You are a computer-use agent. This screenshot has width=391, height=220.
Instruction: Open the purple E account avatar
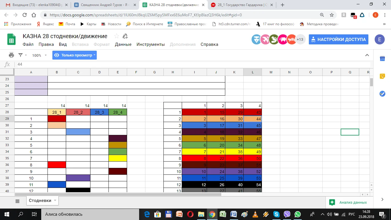coord(380,40)
